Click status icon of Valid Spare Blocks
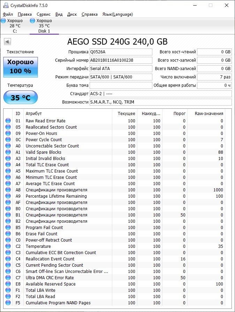 pos(8,152)
